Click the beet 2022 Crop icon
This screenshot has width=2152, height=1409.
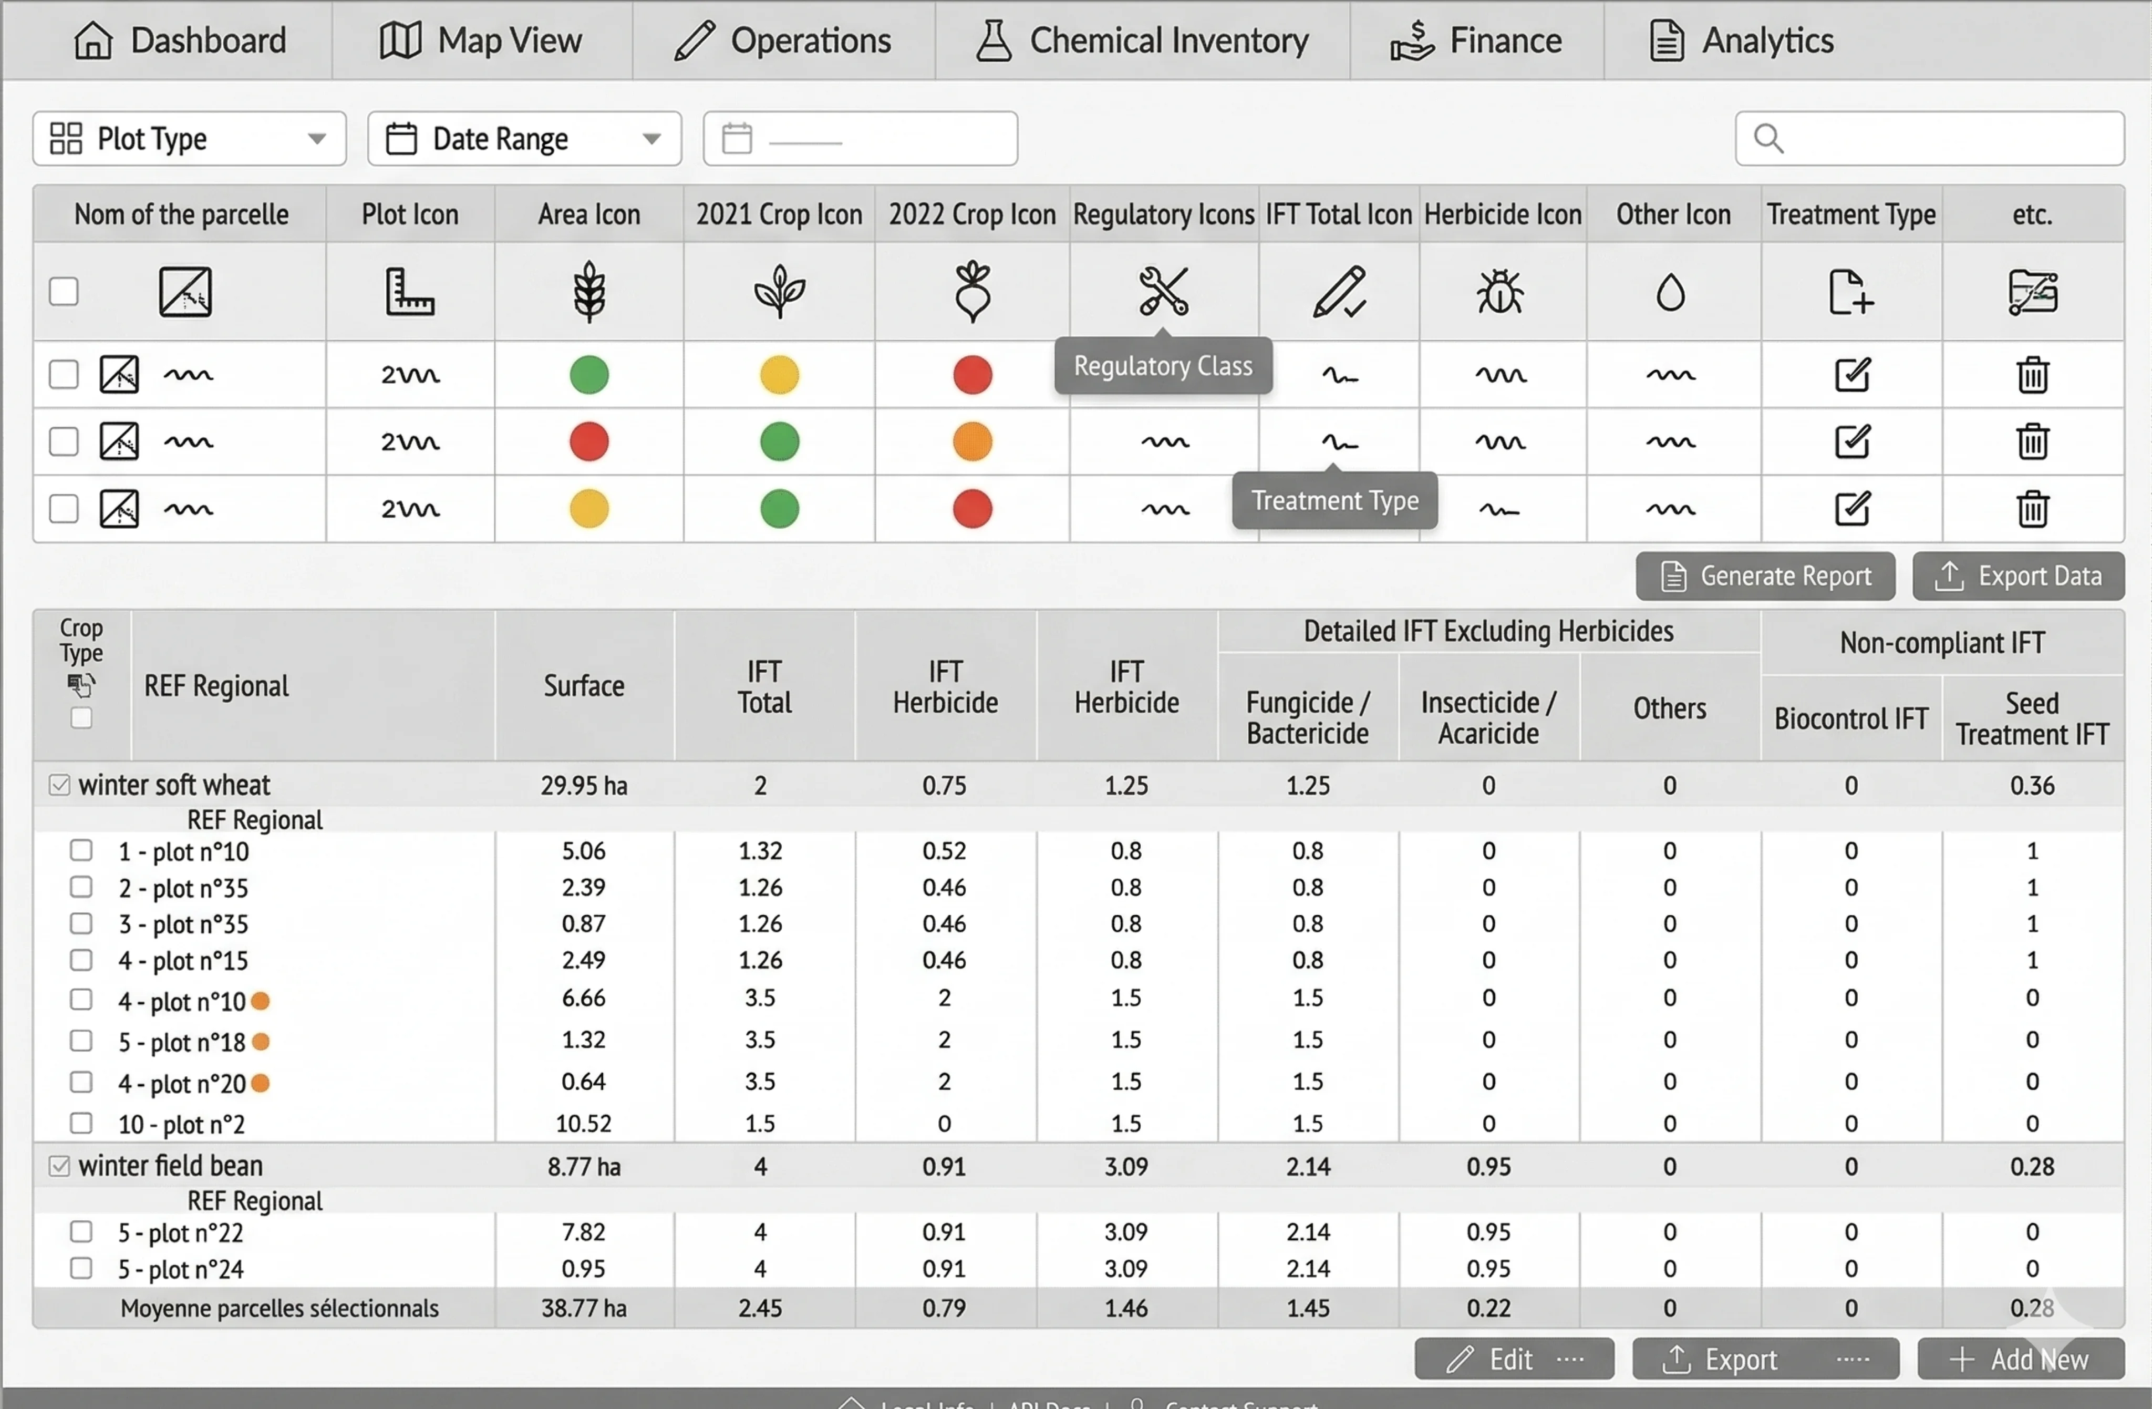point(972,292)
